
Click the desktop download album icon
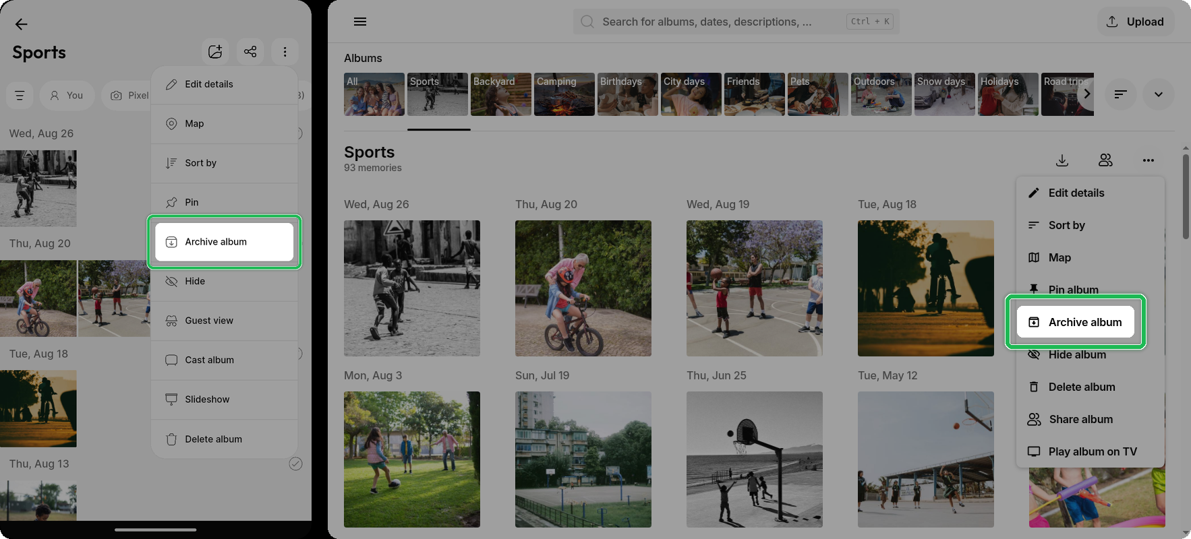pos(1062,160)
